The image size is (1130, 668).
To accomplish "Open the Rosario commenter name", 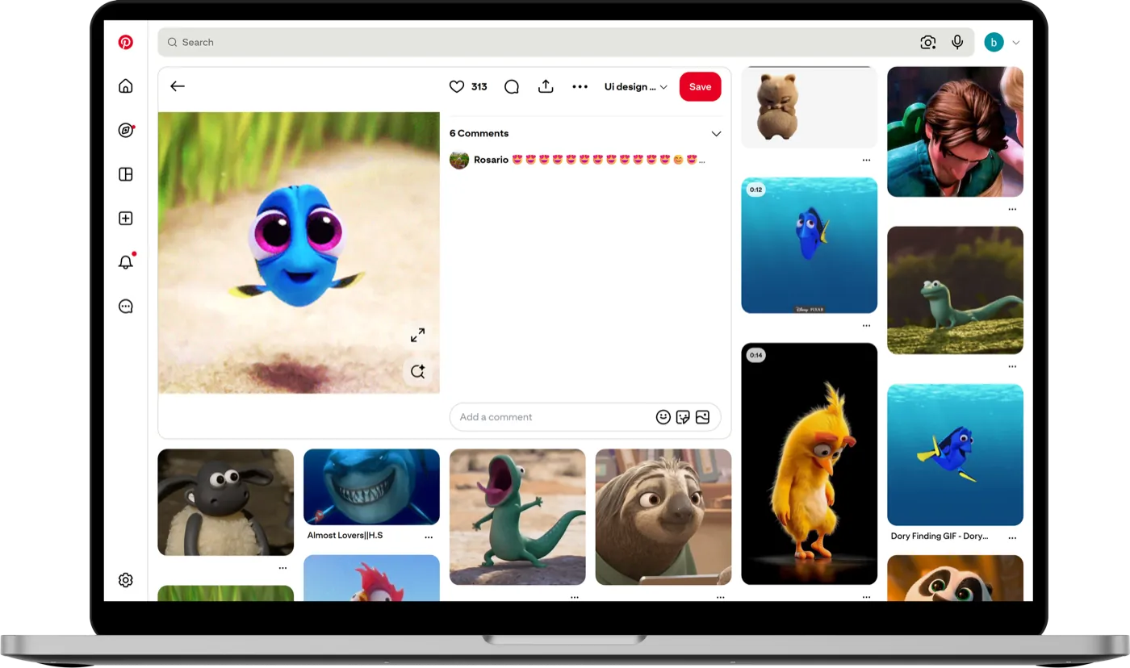I will (491, 160).
